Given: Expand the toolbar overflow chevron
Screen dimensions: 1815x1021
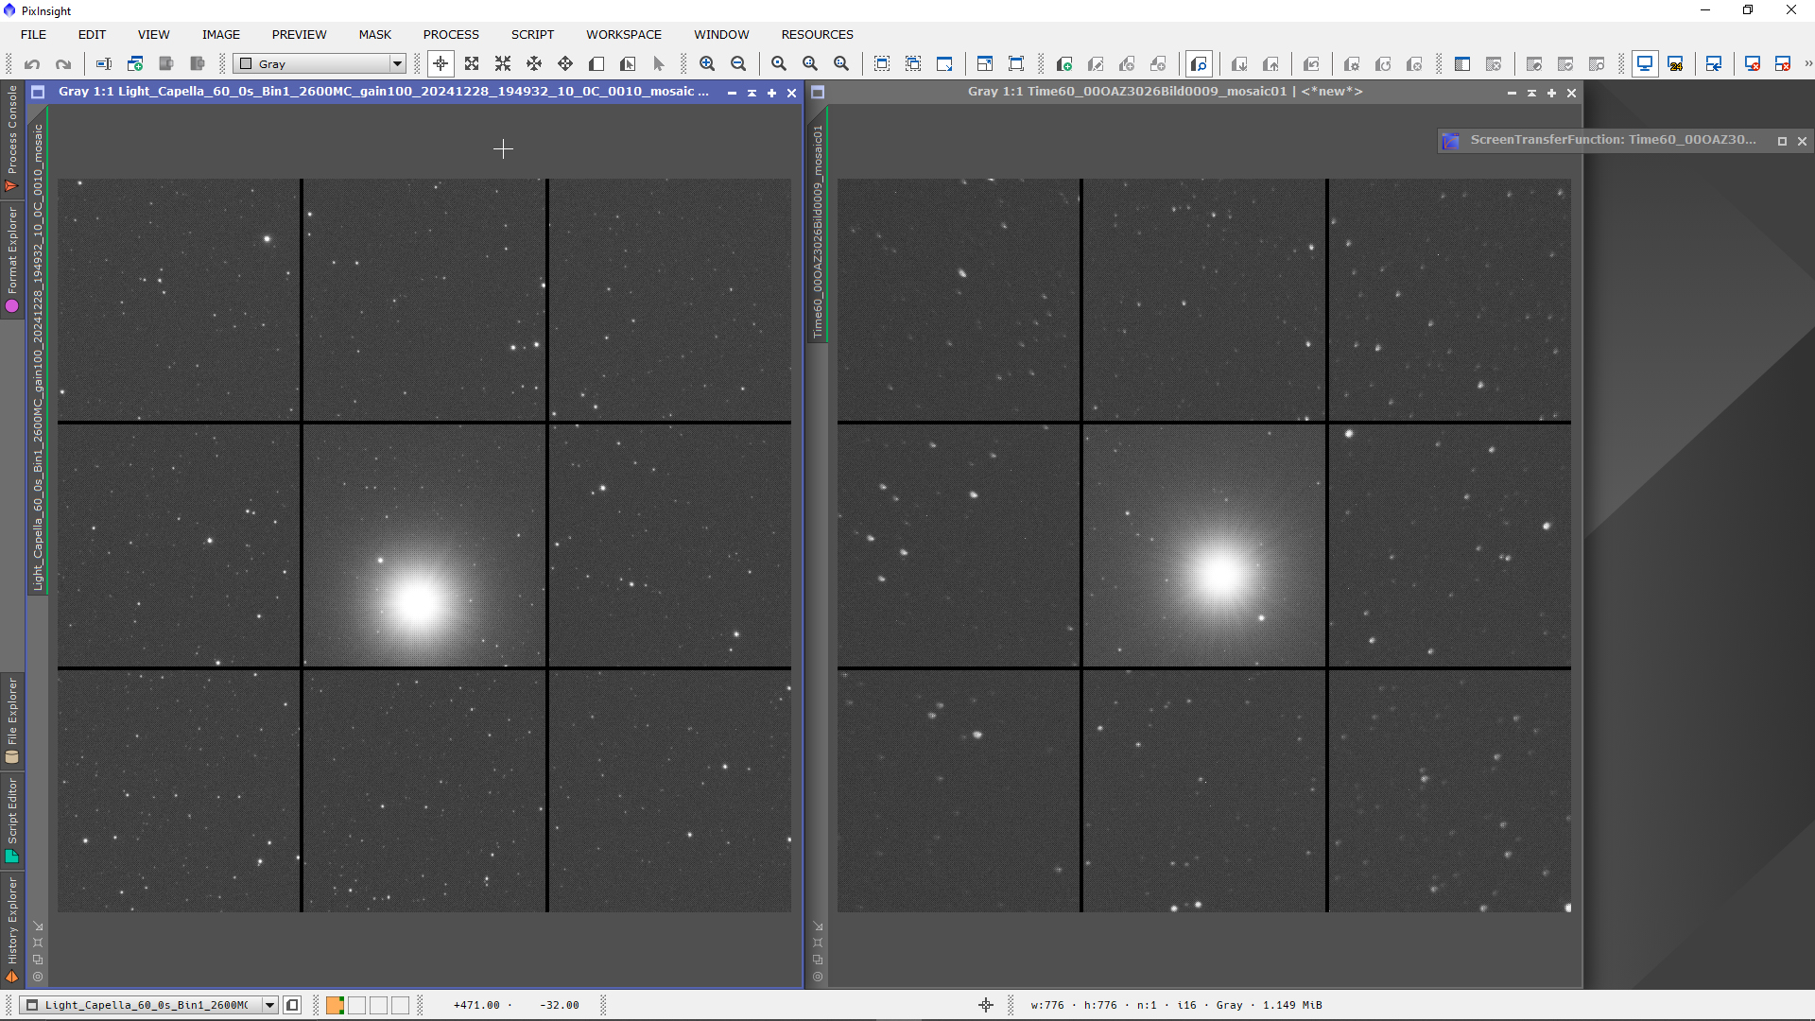Looking at the screenshot, I should pos(1808,64).
